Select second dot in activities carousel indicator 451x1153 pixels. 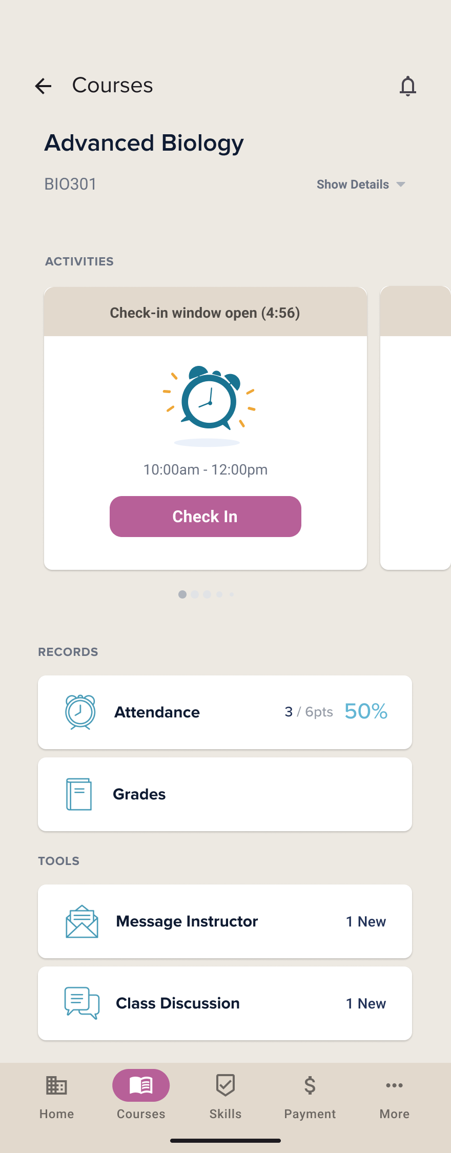point(195,594)
